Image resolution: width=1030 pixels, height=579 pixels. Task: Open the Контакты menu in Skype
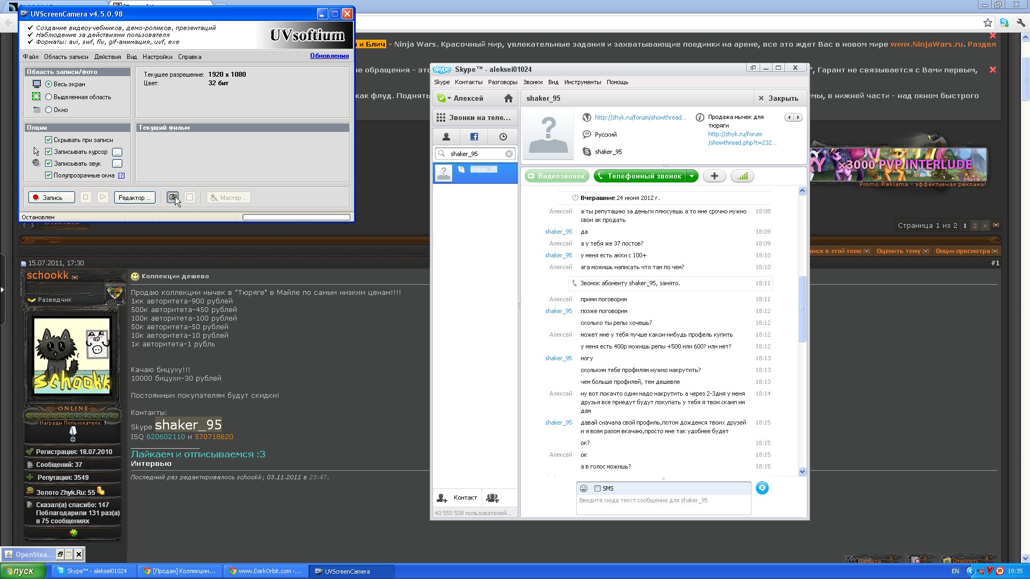pos(468,82)
